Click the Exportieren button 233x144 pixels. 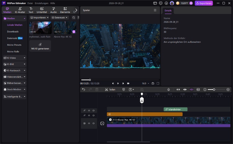[x=204, y=3]
